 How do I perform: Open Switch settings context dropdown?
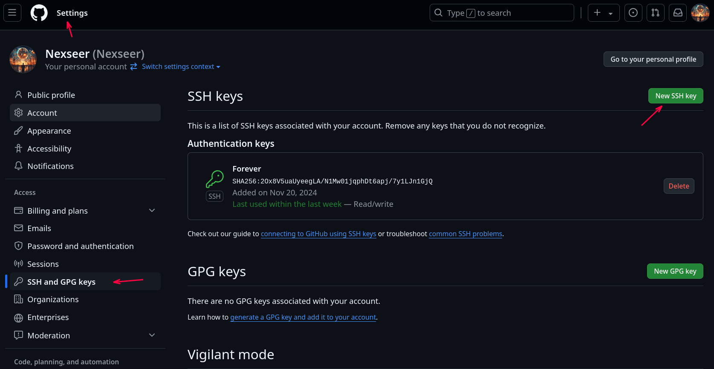[181, 66]
